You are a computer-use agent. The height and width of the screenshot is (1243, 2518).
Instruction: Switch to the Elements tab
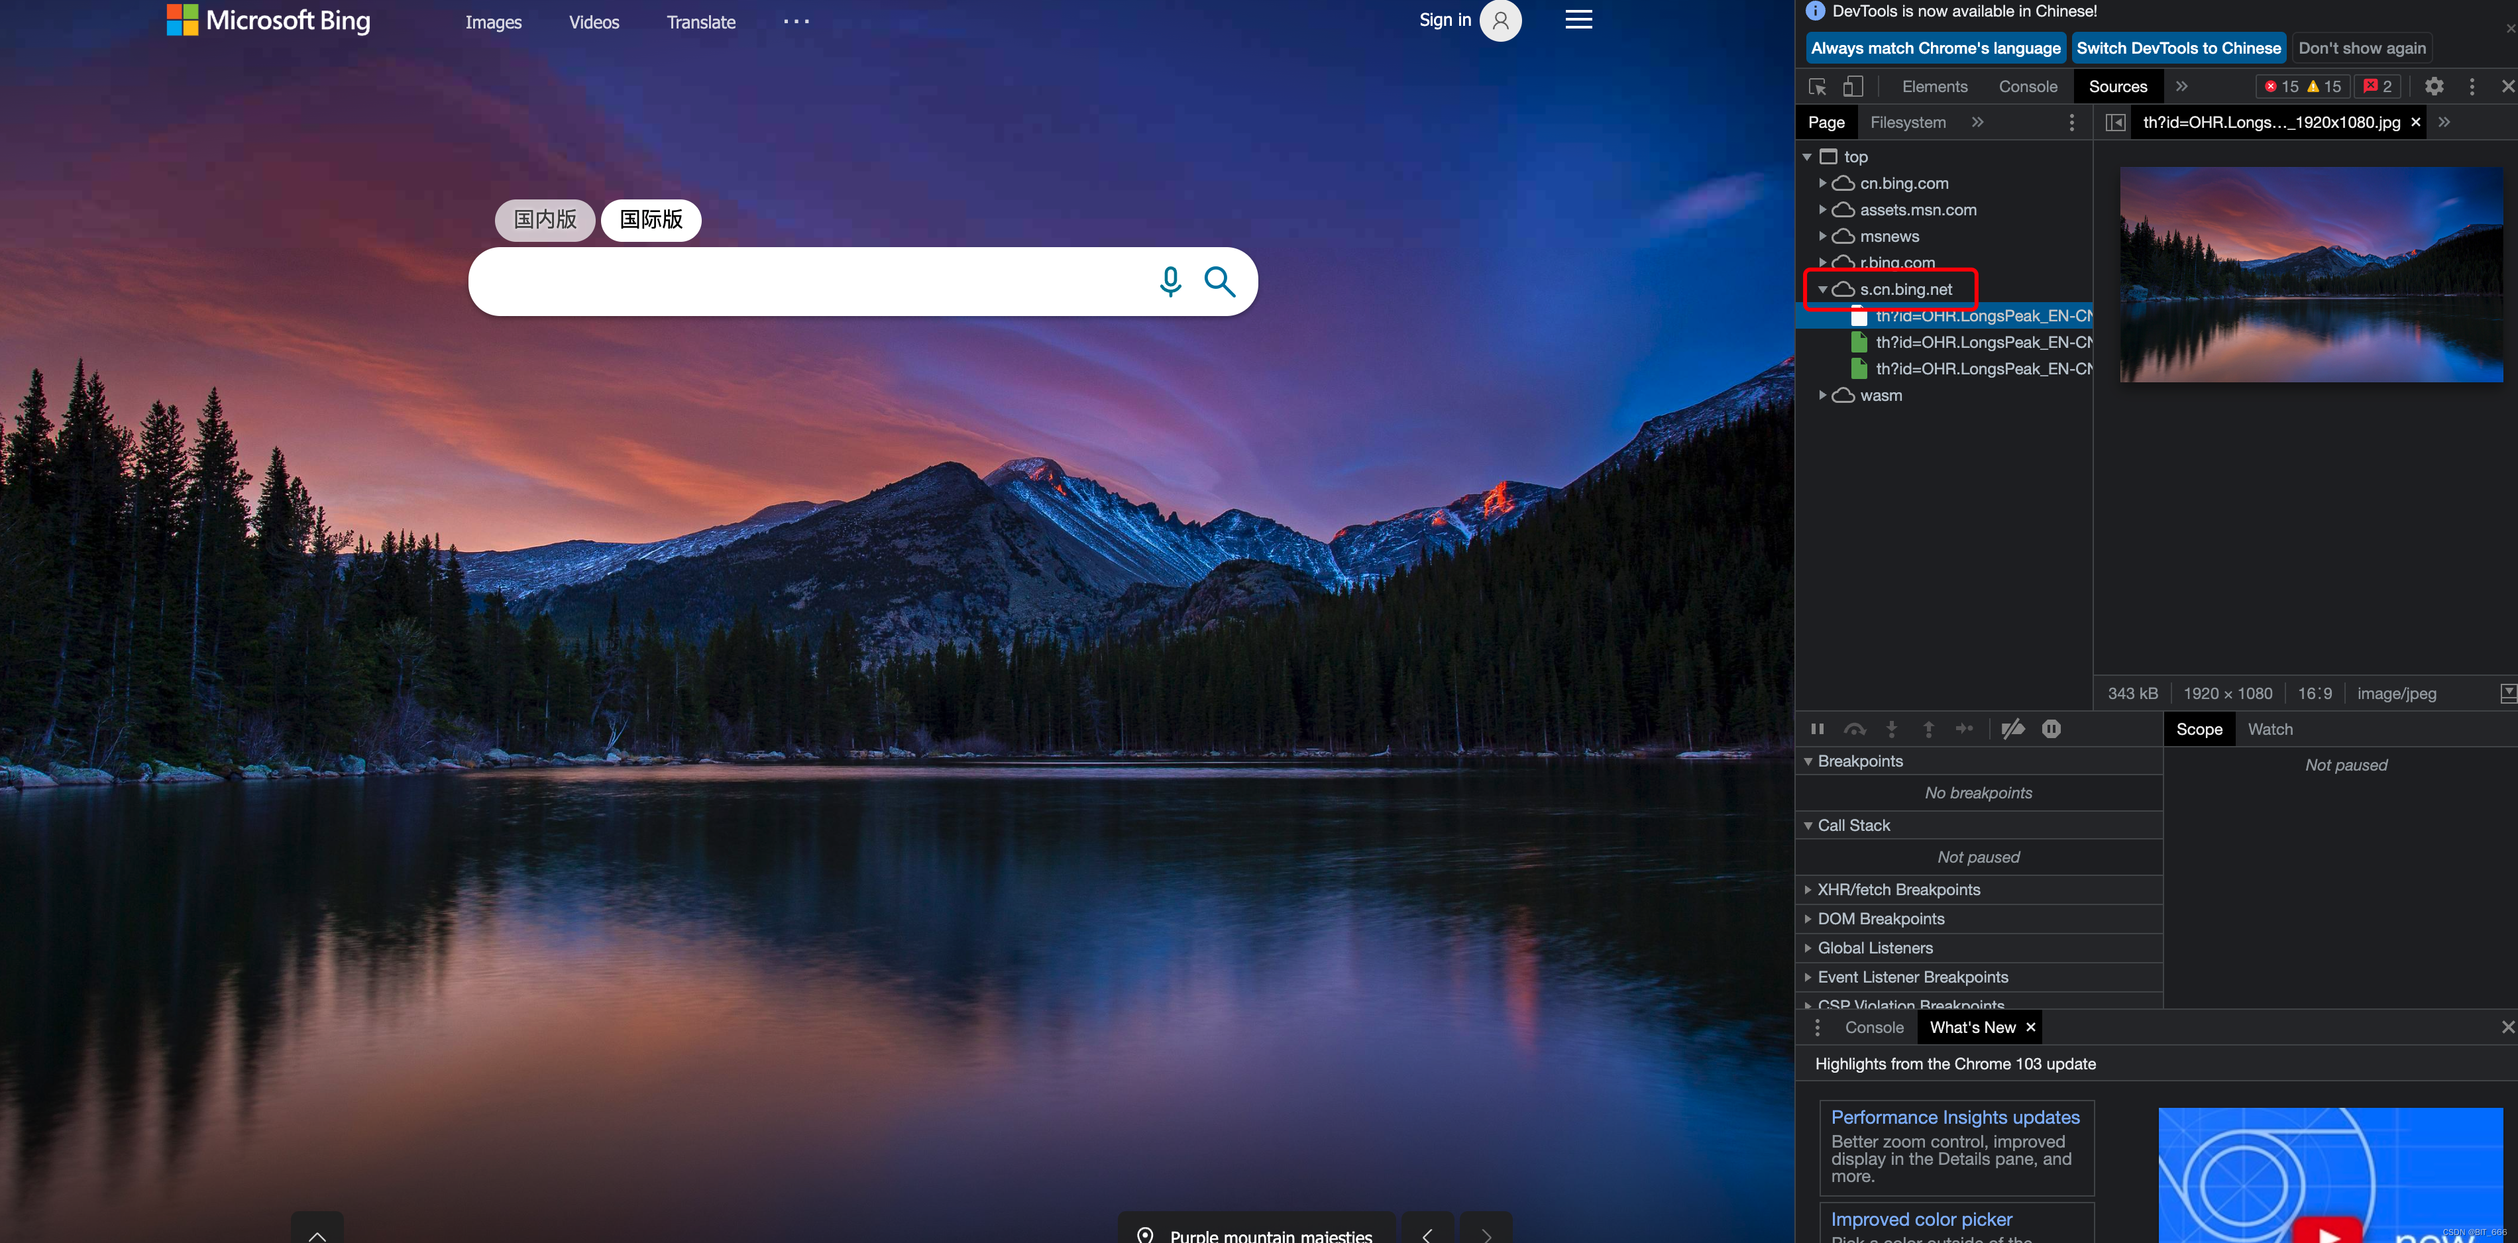tap(1934, 87)
